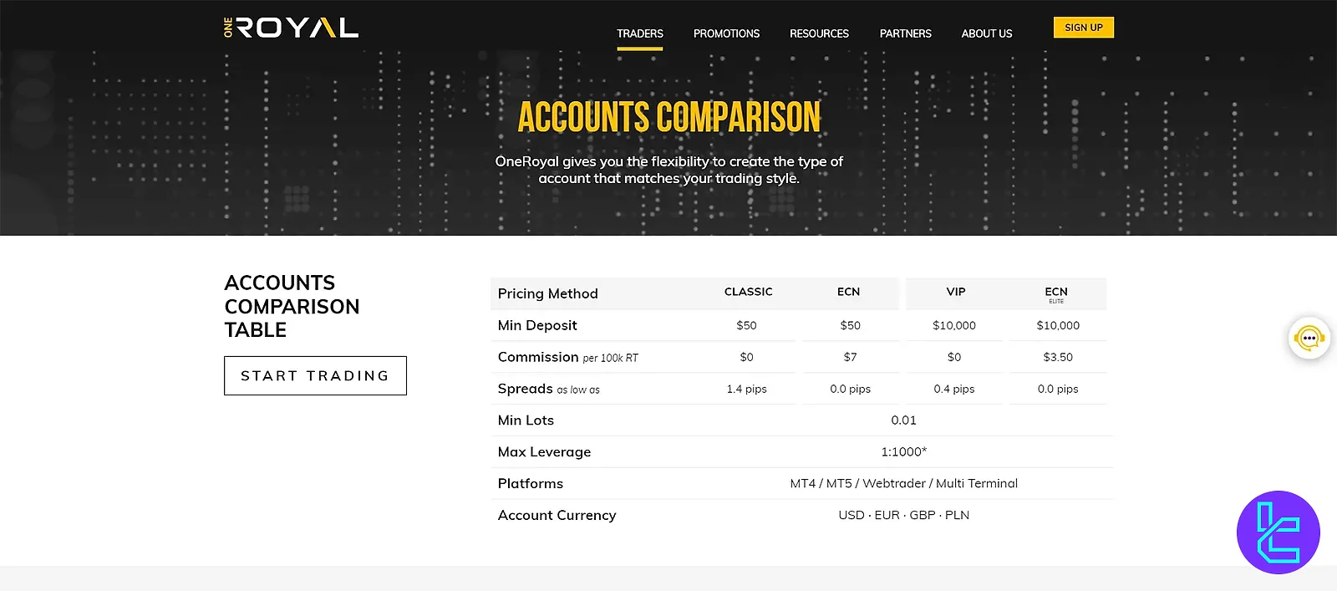Click the Platforms row label
This screenshot has width=1337, height=591.
[x=530, y=483]
